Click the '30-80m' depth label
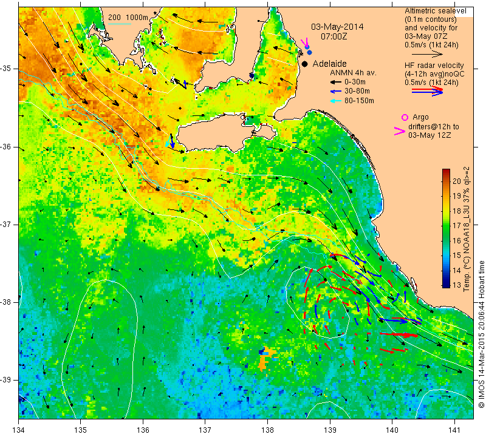 pos(357,92)
